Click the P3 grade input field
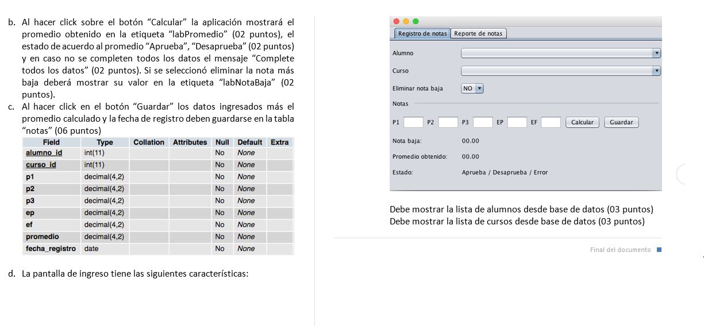Screen dimensions: 704x326 point(483,122)
